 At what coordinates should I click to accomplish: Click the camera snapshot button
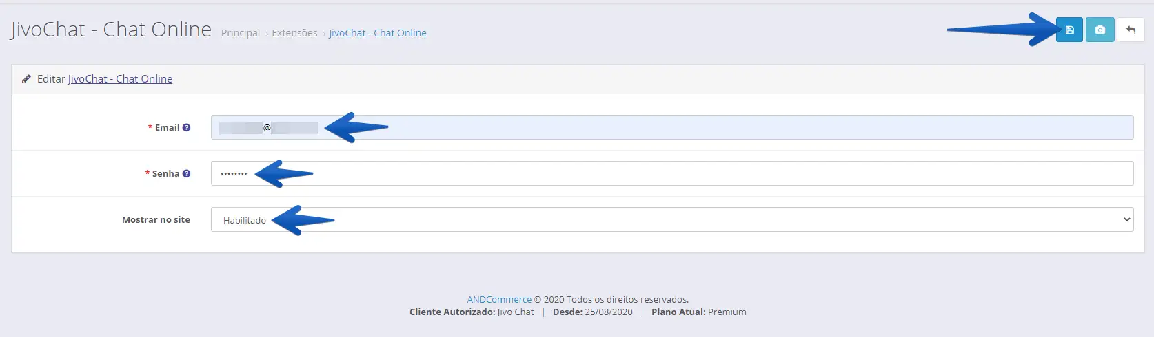[1100, 30]
